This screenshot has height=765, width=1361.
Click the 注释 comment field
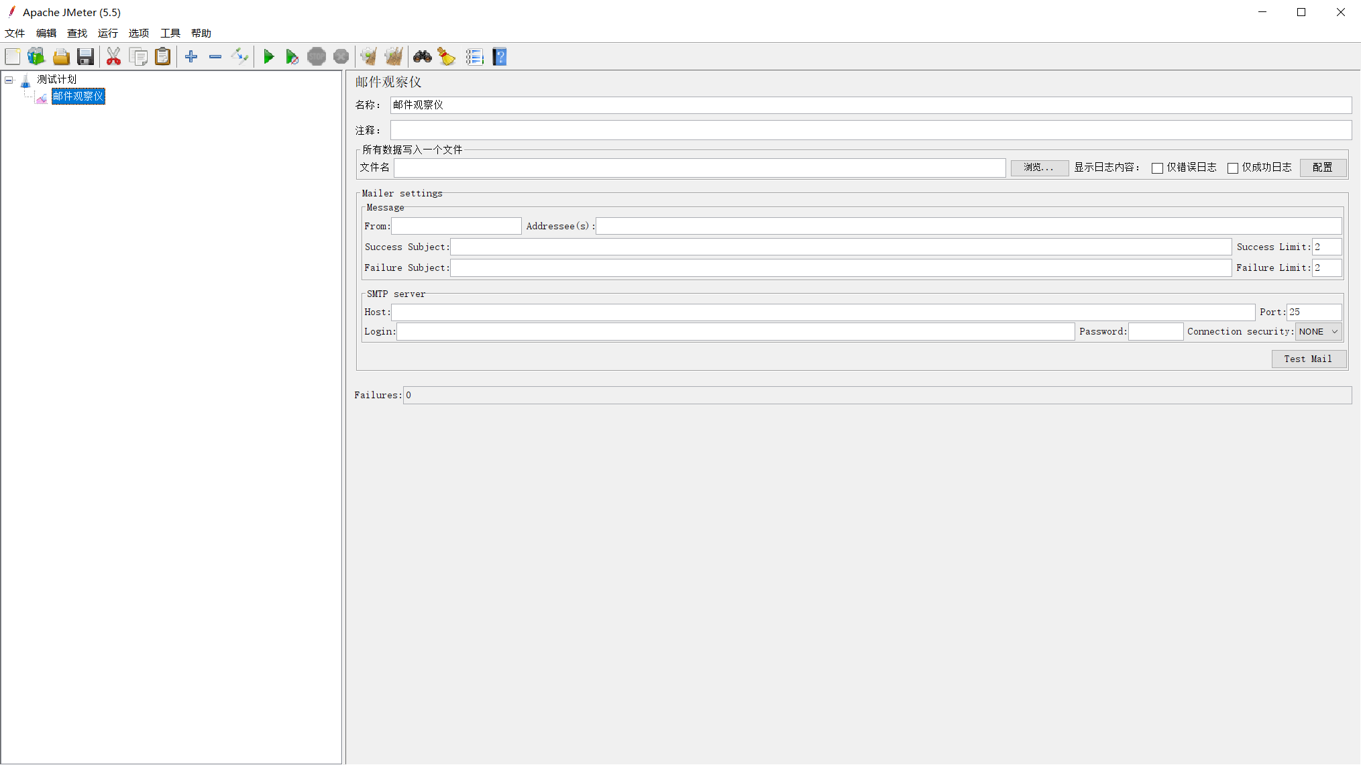[x=871, y=130]
